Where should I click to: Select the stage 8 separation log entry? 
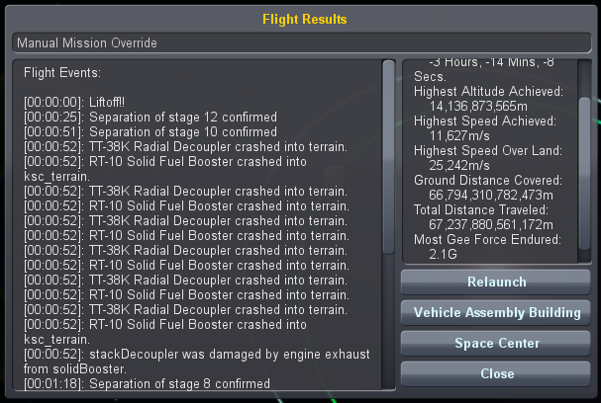click(147, 383)
